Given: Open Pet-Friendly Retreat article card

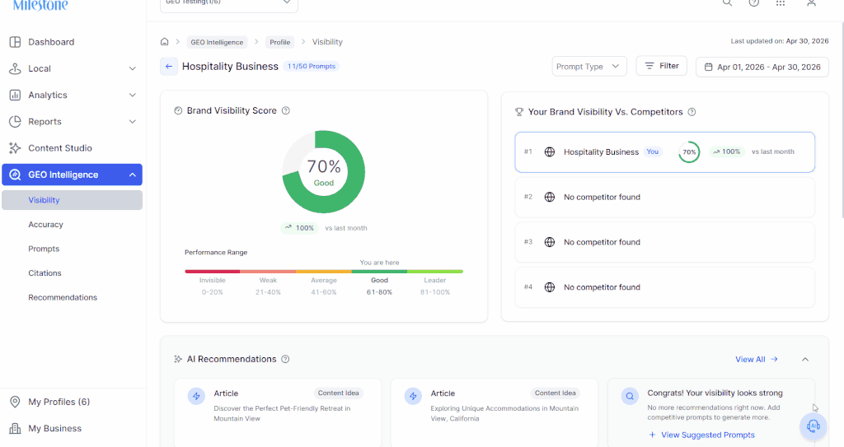Looking at the screenshot, I should 278,412.
